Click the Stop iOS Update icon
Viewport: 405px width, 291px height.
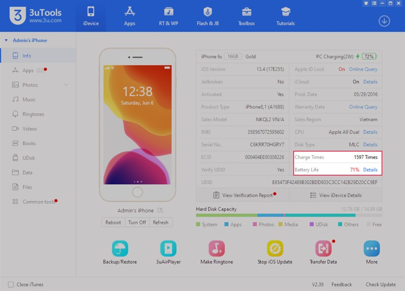275,248
